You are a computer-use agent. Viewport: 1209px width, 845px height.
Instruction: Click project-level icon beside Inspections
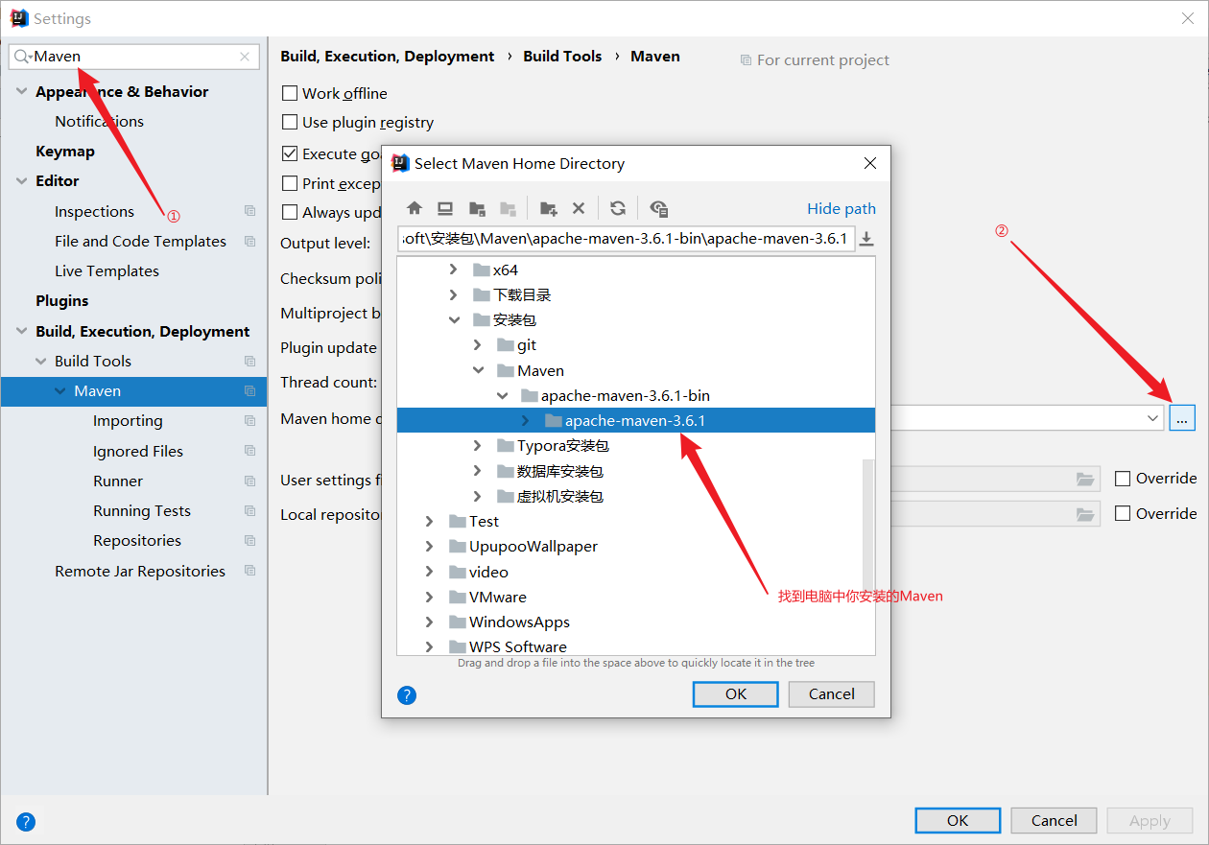coord(250,211)
